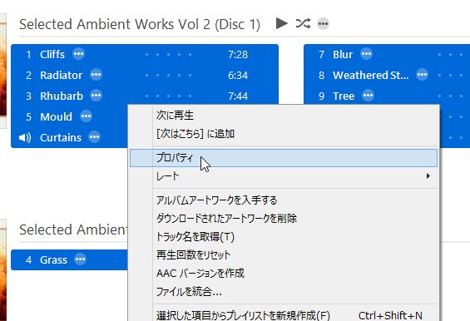
Task: Select the Blur track row
Action: (x=387, y=55)
